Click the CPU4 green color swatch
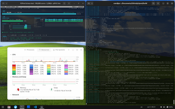 click(14, 72)
